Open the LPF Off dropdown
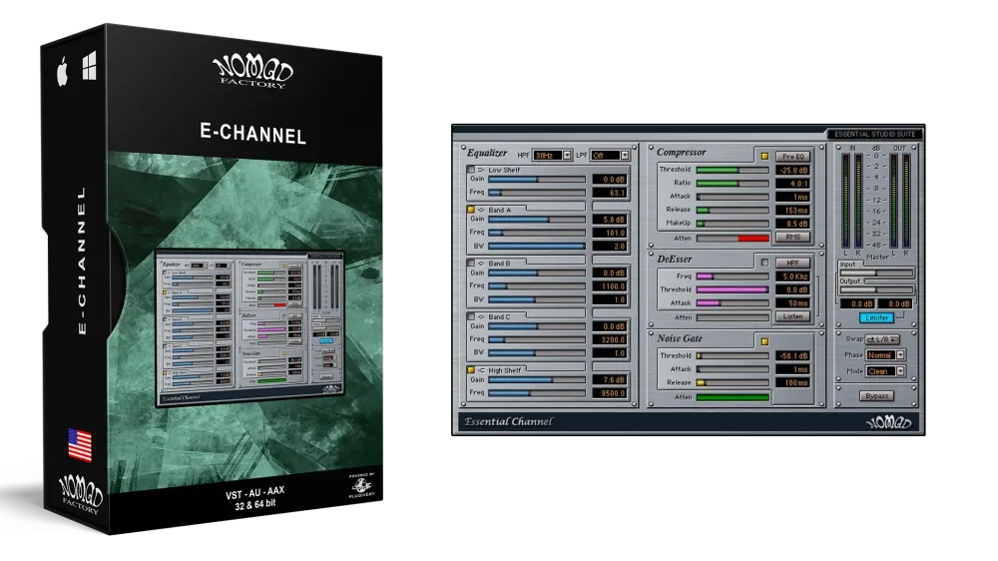Image resolution: width=998 pixels, height=561 pixels. click(610, 156)
